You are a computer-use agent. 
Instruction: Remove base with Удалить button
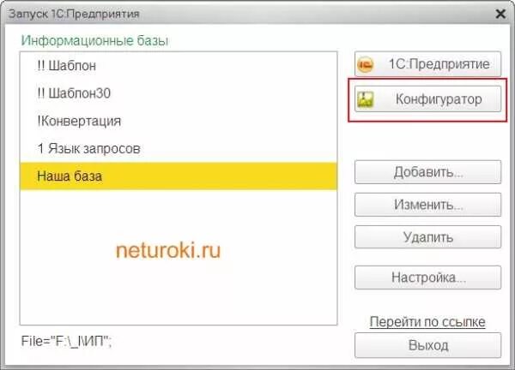(x=427, y=237)
